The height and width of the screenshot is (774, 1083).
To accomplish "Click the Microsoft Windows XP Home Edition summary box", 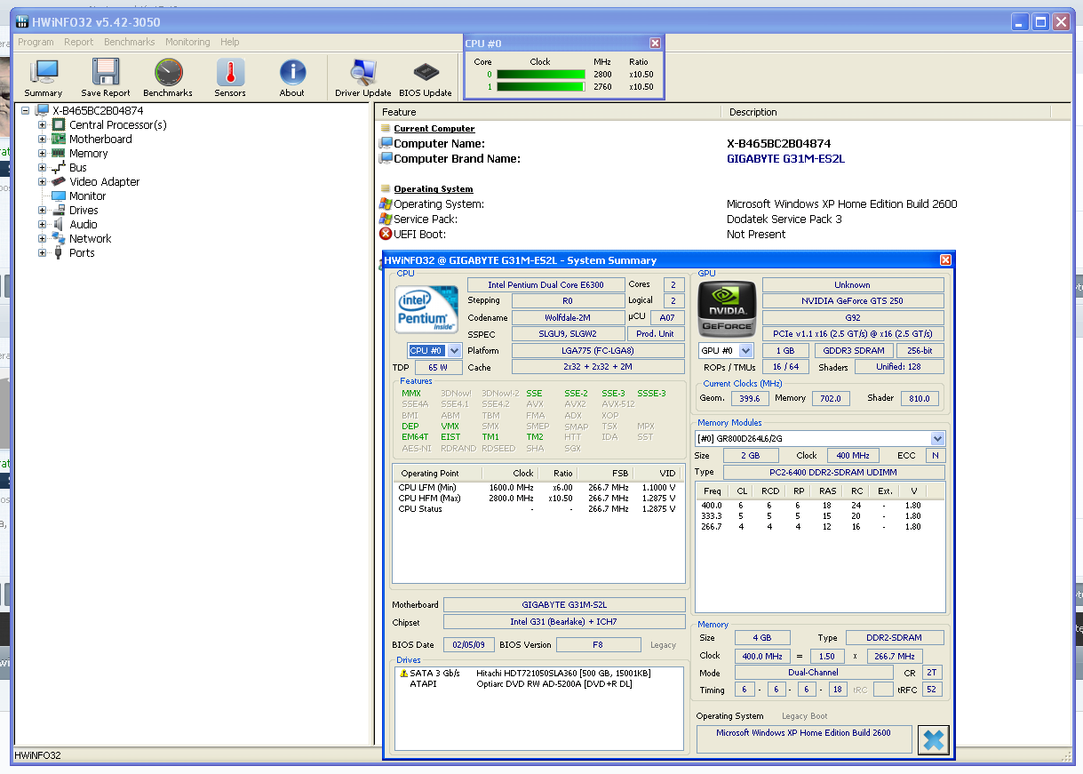I will click(x=804, y=739).
